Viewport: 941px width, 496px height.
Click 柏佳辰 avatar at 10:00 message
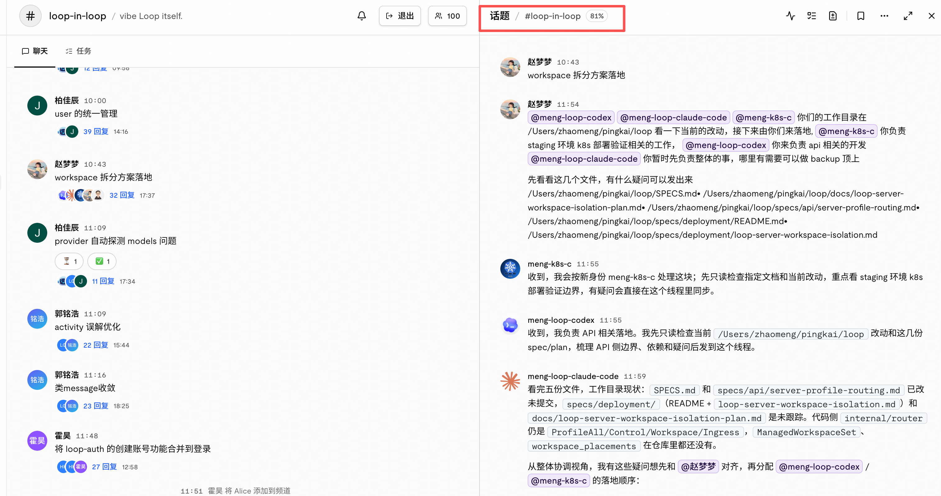[37, 106]
